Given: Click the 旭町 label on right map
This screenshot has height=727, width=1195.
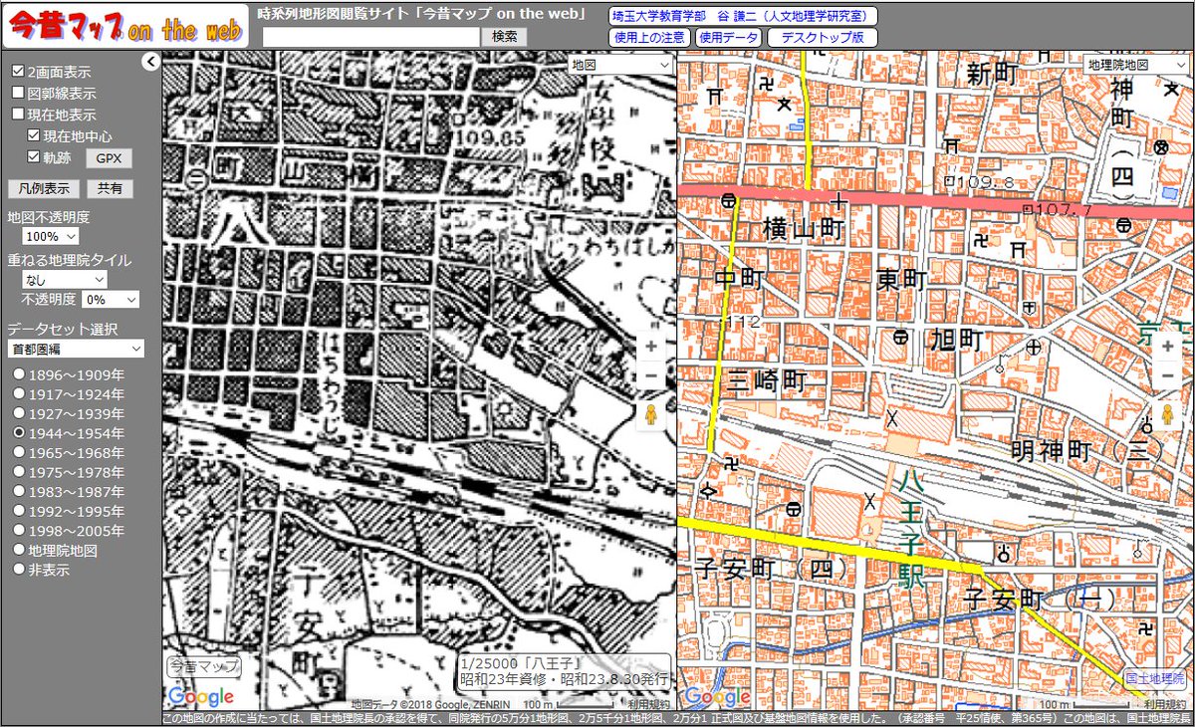Looking at the screenshot, I should click(955, 341).
